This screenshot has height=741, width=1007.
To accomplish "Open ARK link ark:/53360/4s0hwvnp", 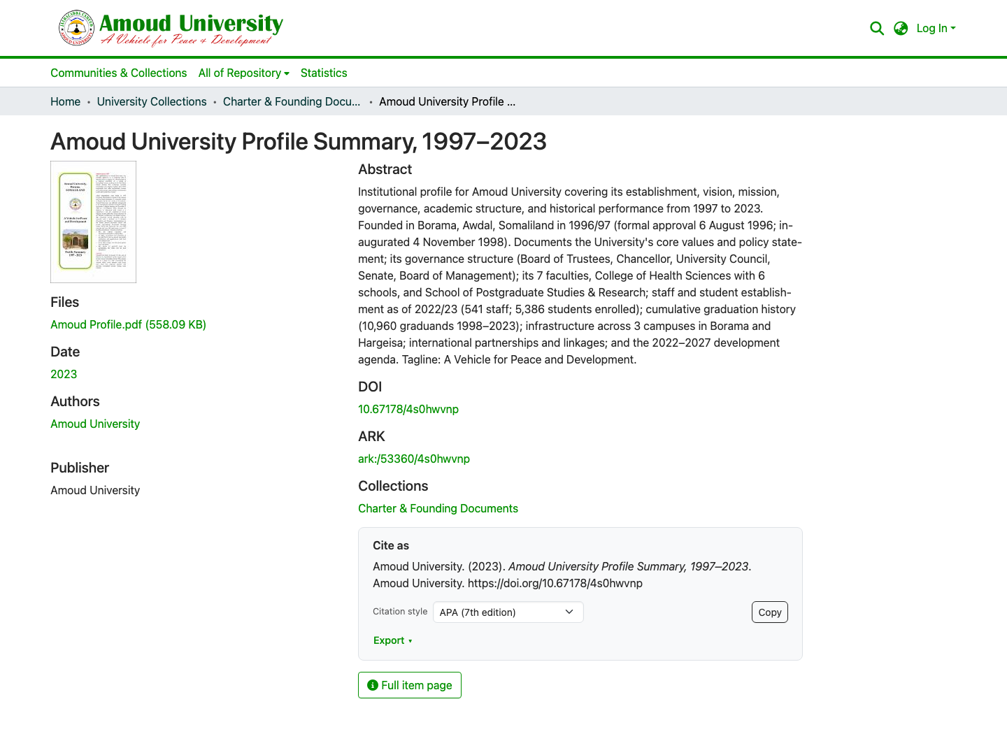I will click(414, 459).
